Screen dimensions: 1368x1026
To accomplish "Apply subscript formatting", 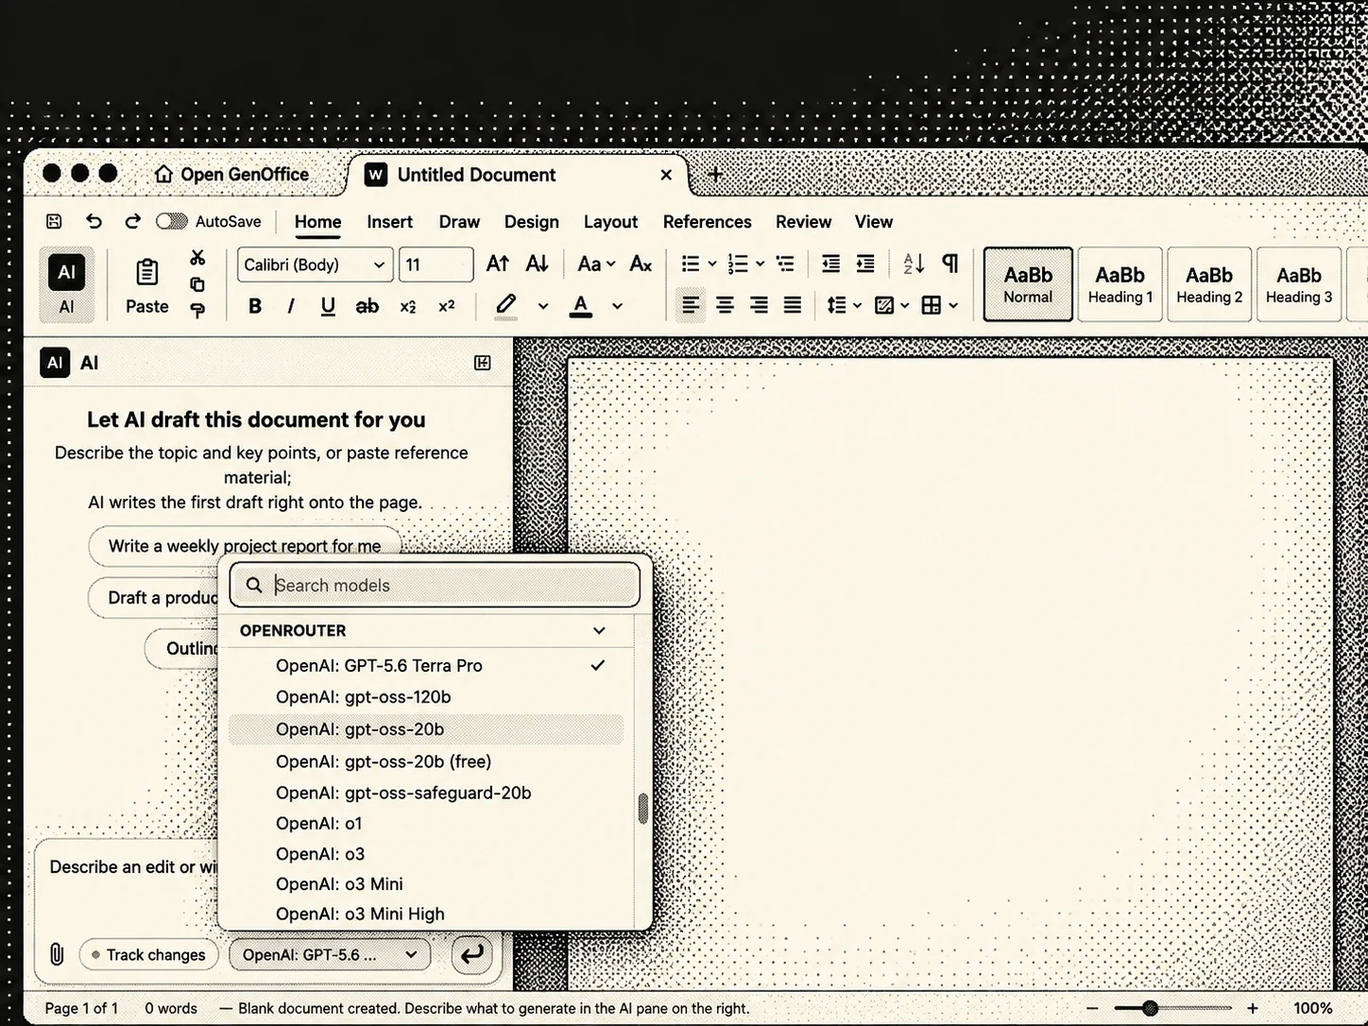I will pyautogui.click(x=408, y=306).
